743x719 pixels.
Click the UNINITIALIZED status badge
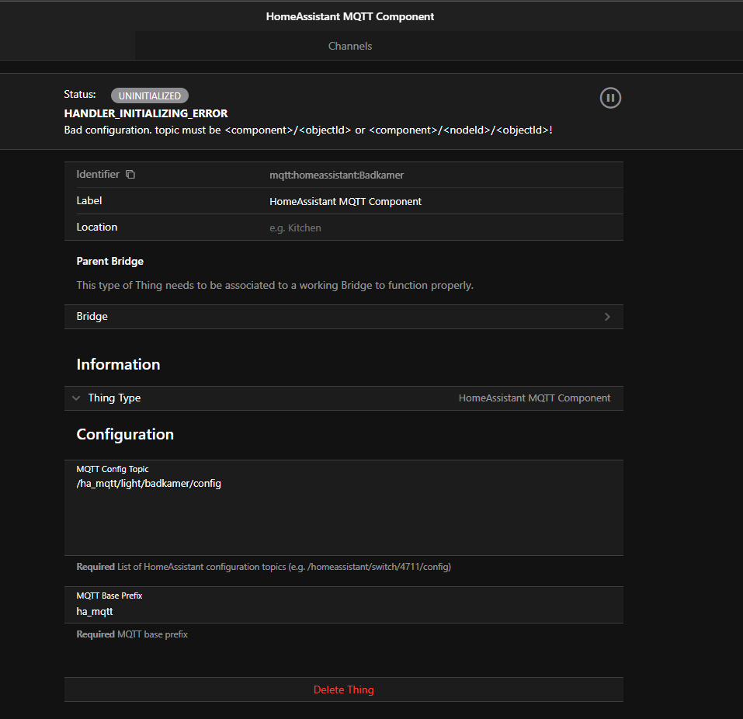149,96
